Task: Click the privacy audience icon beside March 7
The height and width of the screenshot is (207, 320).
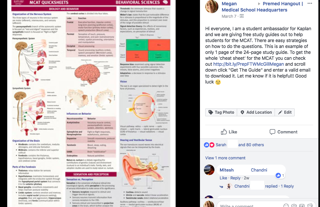Action: click(x=242, y=16)
